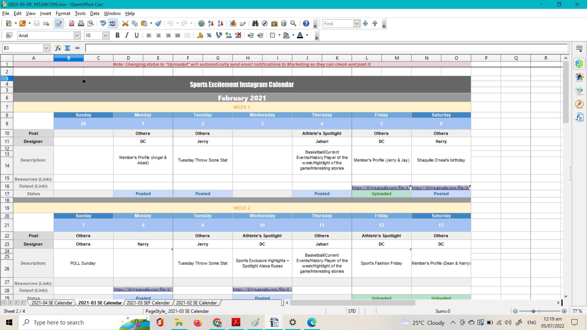Expand the Arial font name dropdown
Screen dimensions: 587x330
[x=77, y=35]
